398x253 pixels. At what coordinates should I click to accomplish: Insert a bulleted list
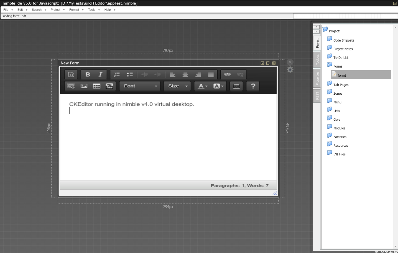[x=130, y=74]
